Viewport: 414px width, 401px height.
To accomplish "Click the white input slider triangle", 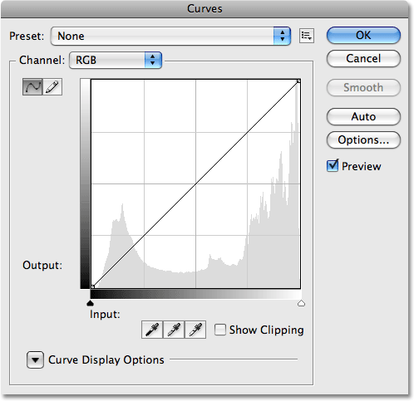I will 301,303.
